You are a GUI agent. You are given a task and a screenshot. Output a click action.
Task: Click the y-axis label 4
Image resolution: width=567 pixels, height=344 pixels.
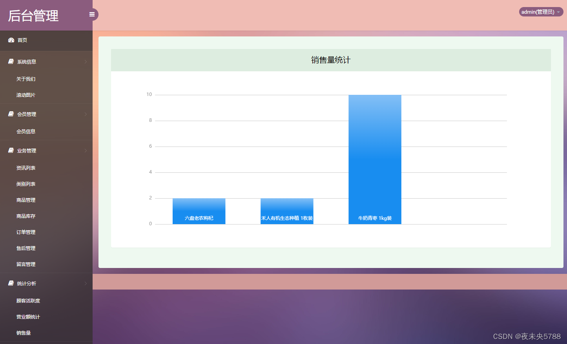tap(150, 172)
